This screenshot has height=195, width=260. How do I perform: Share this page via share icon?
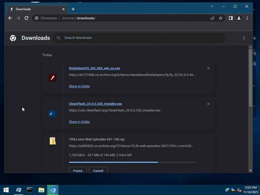point(213,18)
